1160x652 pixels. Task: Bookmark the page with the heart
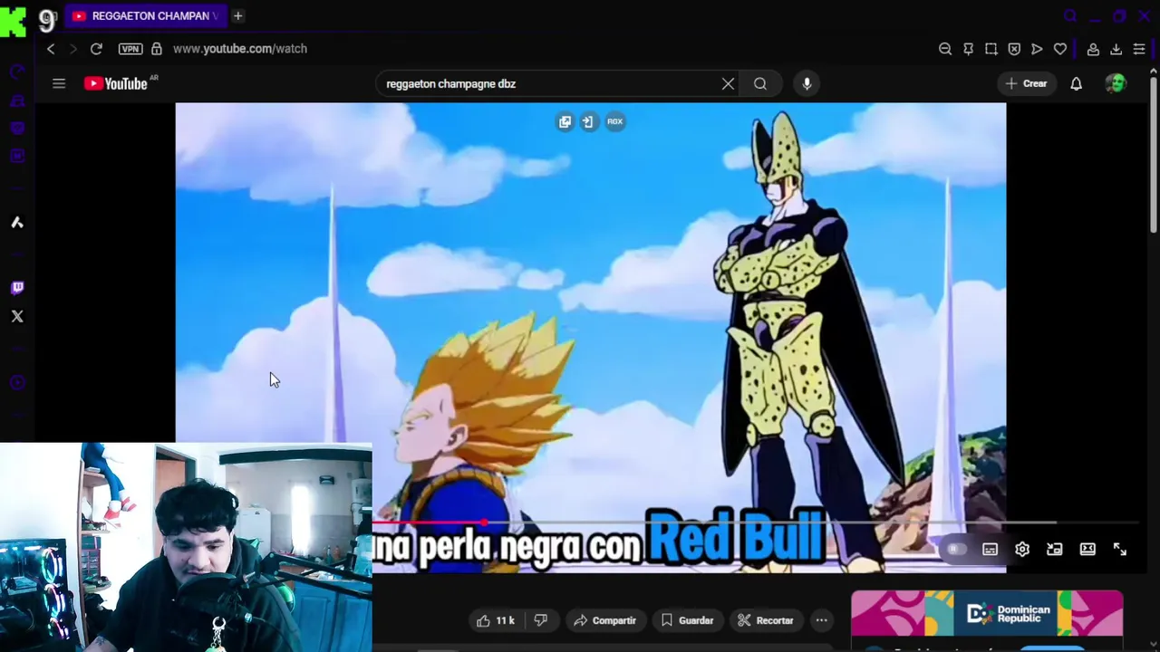click(x=1059, y=49)
